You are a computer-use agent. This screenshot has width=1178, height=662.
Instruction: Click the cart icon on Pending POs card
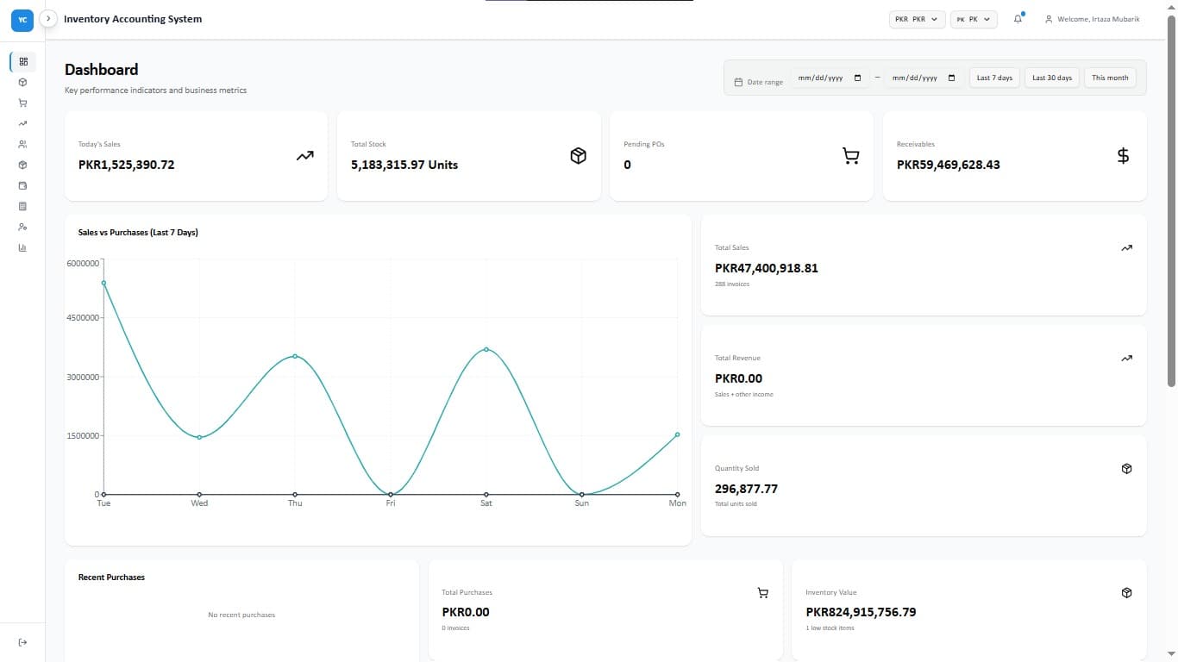click(x=851, y=156)
